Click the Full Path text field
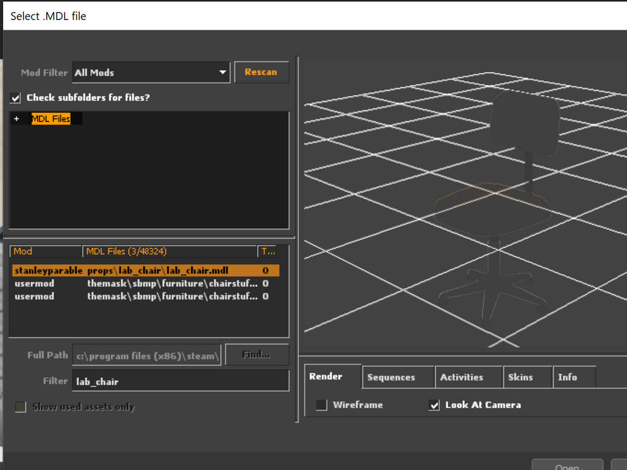 [x=147, y=356]
